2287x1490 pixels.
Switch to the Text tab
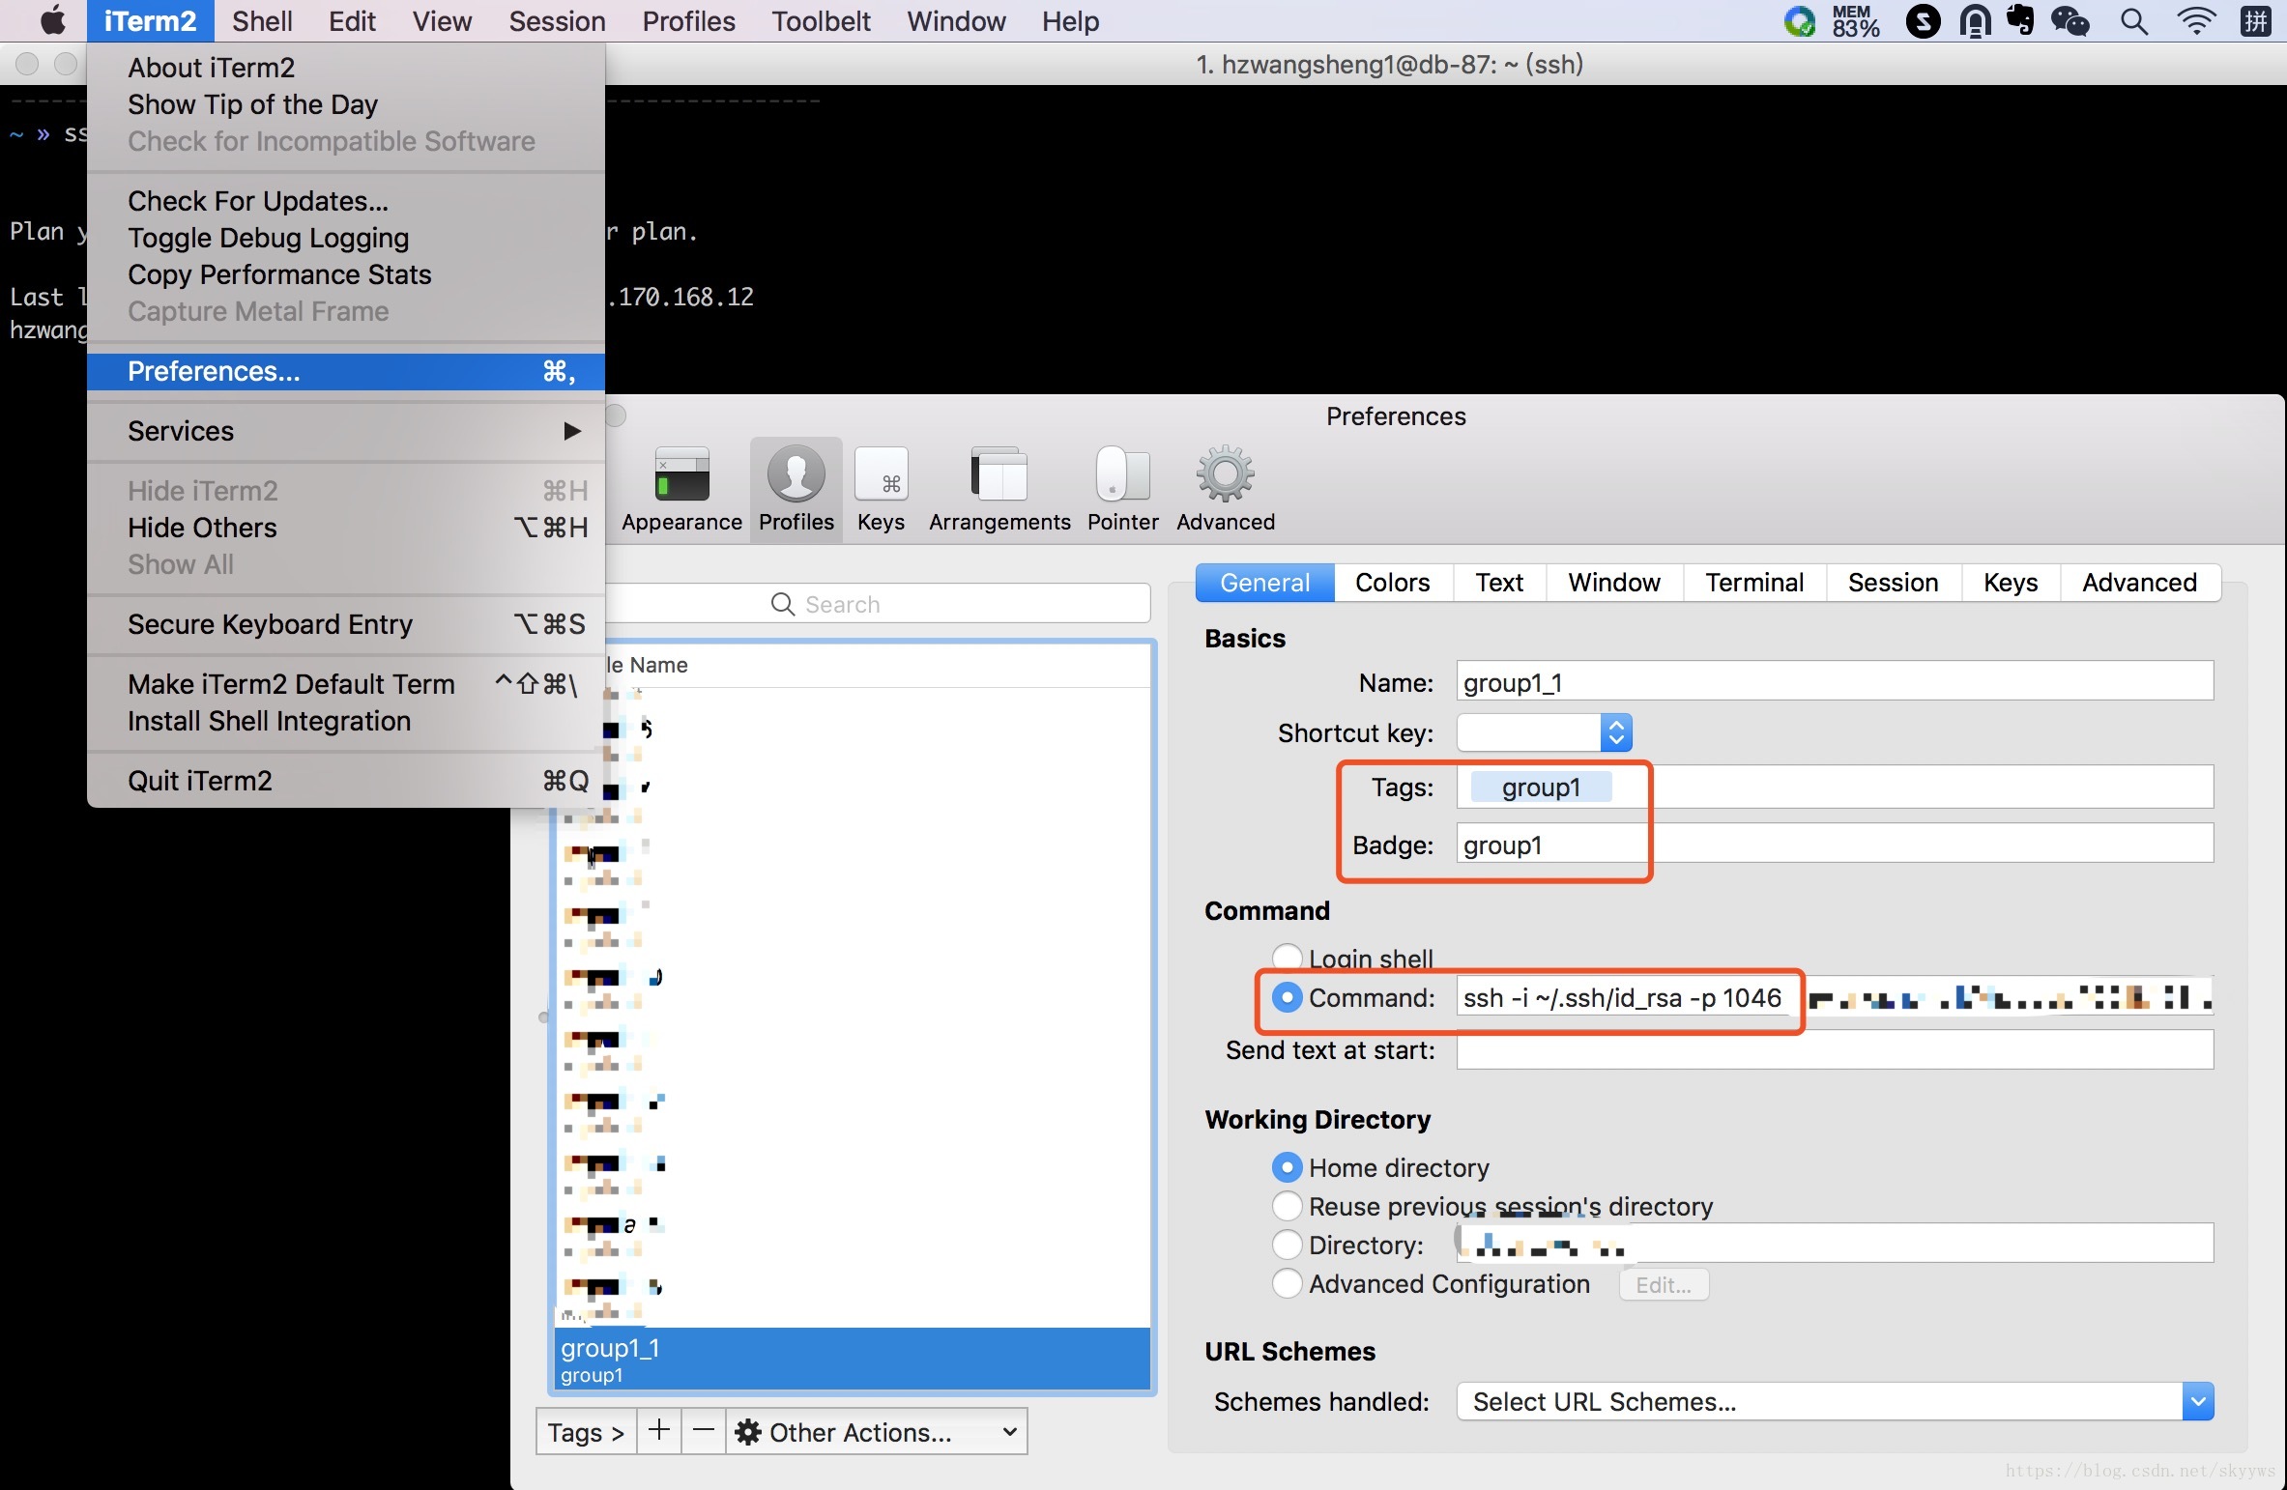1498,583
